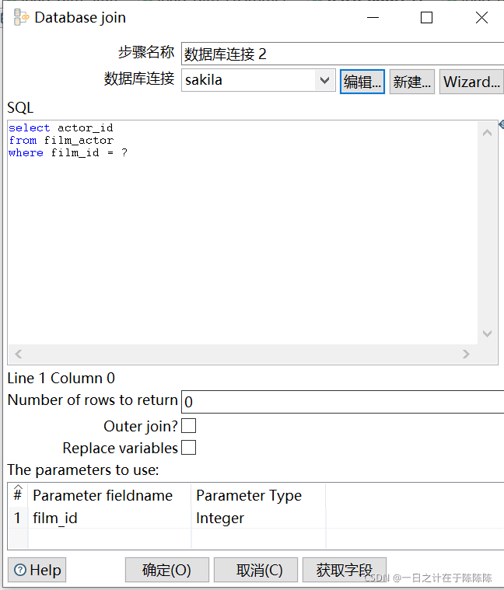Click the Help question mark button
This screenshot has height=590, width=504.
coord(37,570)
